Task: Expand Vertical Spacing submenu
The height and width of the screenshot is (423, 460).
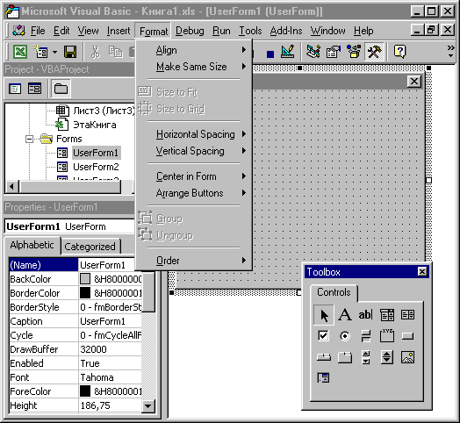Action: pos(194,151)
